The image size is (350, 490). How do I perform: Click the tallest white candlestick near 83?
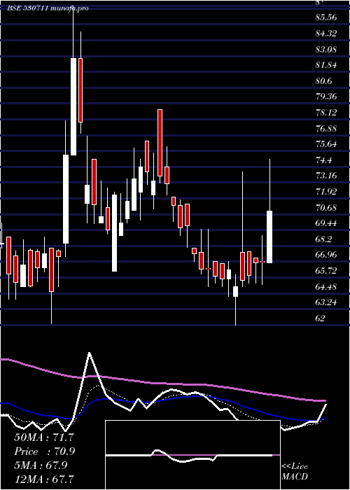(x=73, y=106)
